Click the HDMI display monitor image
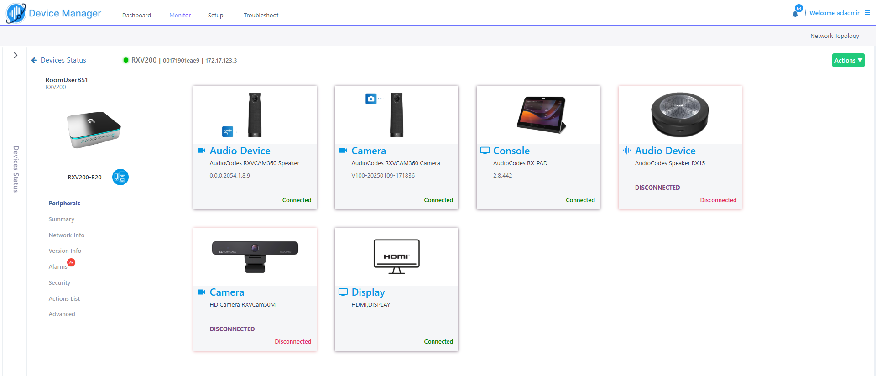 [396, 256]
